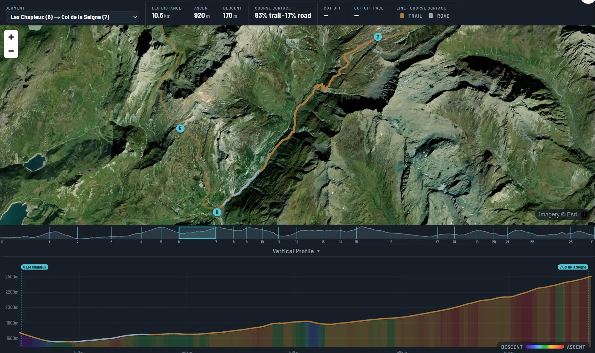Click waypoint marker 7 on the map
The image size is (595, 353).
click(x=378, y=37)
